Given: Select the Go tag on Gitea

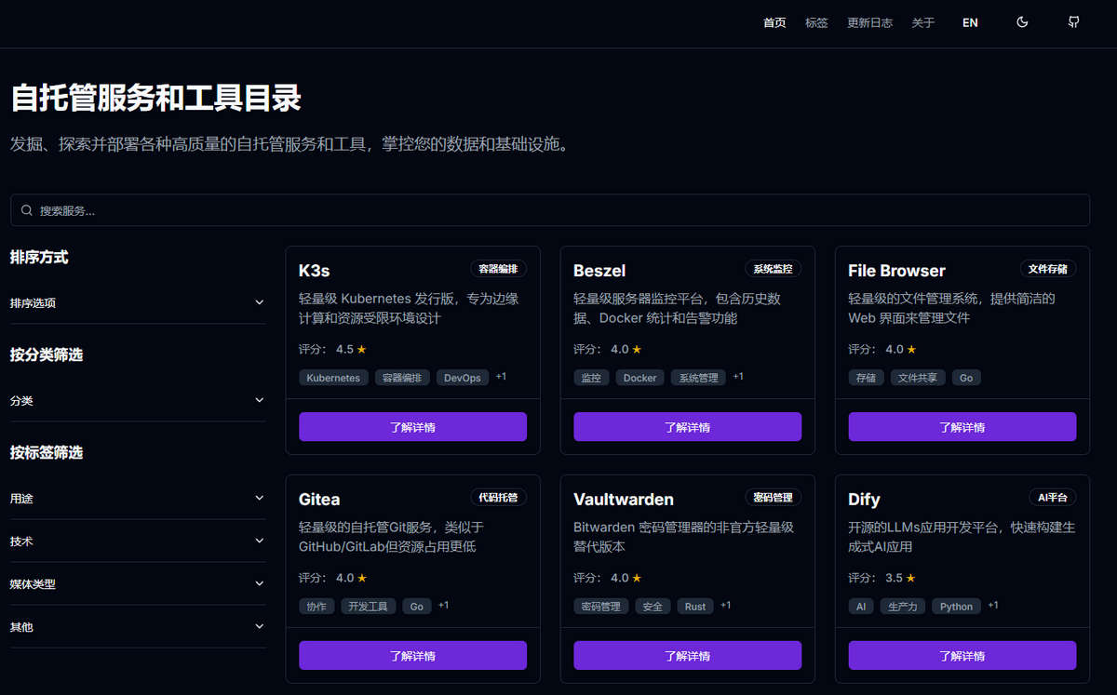Looking at the screenshot, I should click(x=417, y=607).
